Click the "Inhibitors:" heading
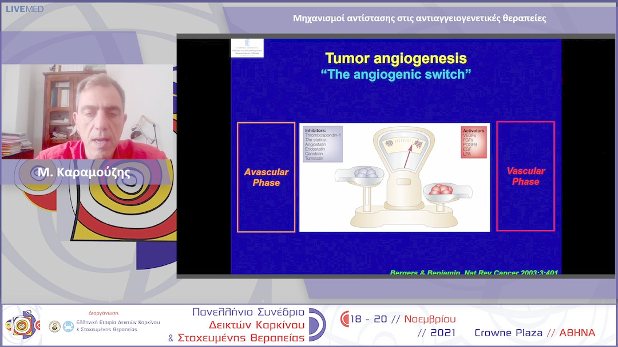The width and height of the screenshot is (618, 347). (315, 131)
